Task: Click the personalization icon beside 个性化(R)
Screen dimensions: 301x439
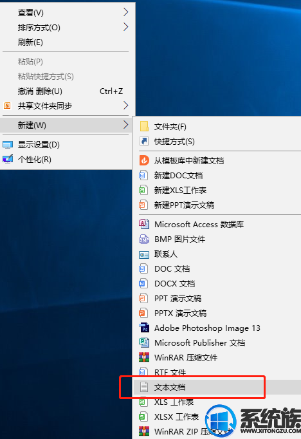Action: point(8,159)
